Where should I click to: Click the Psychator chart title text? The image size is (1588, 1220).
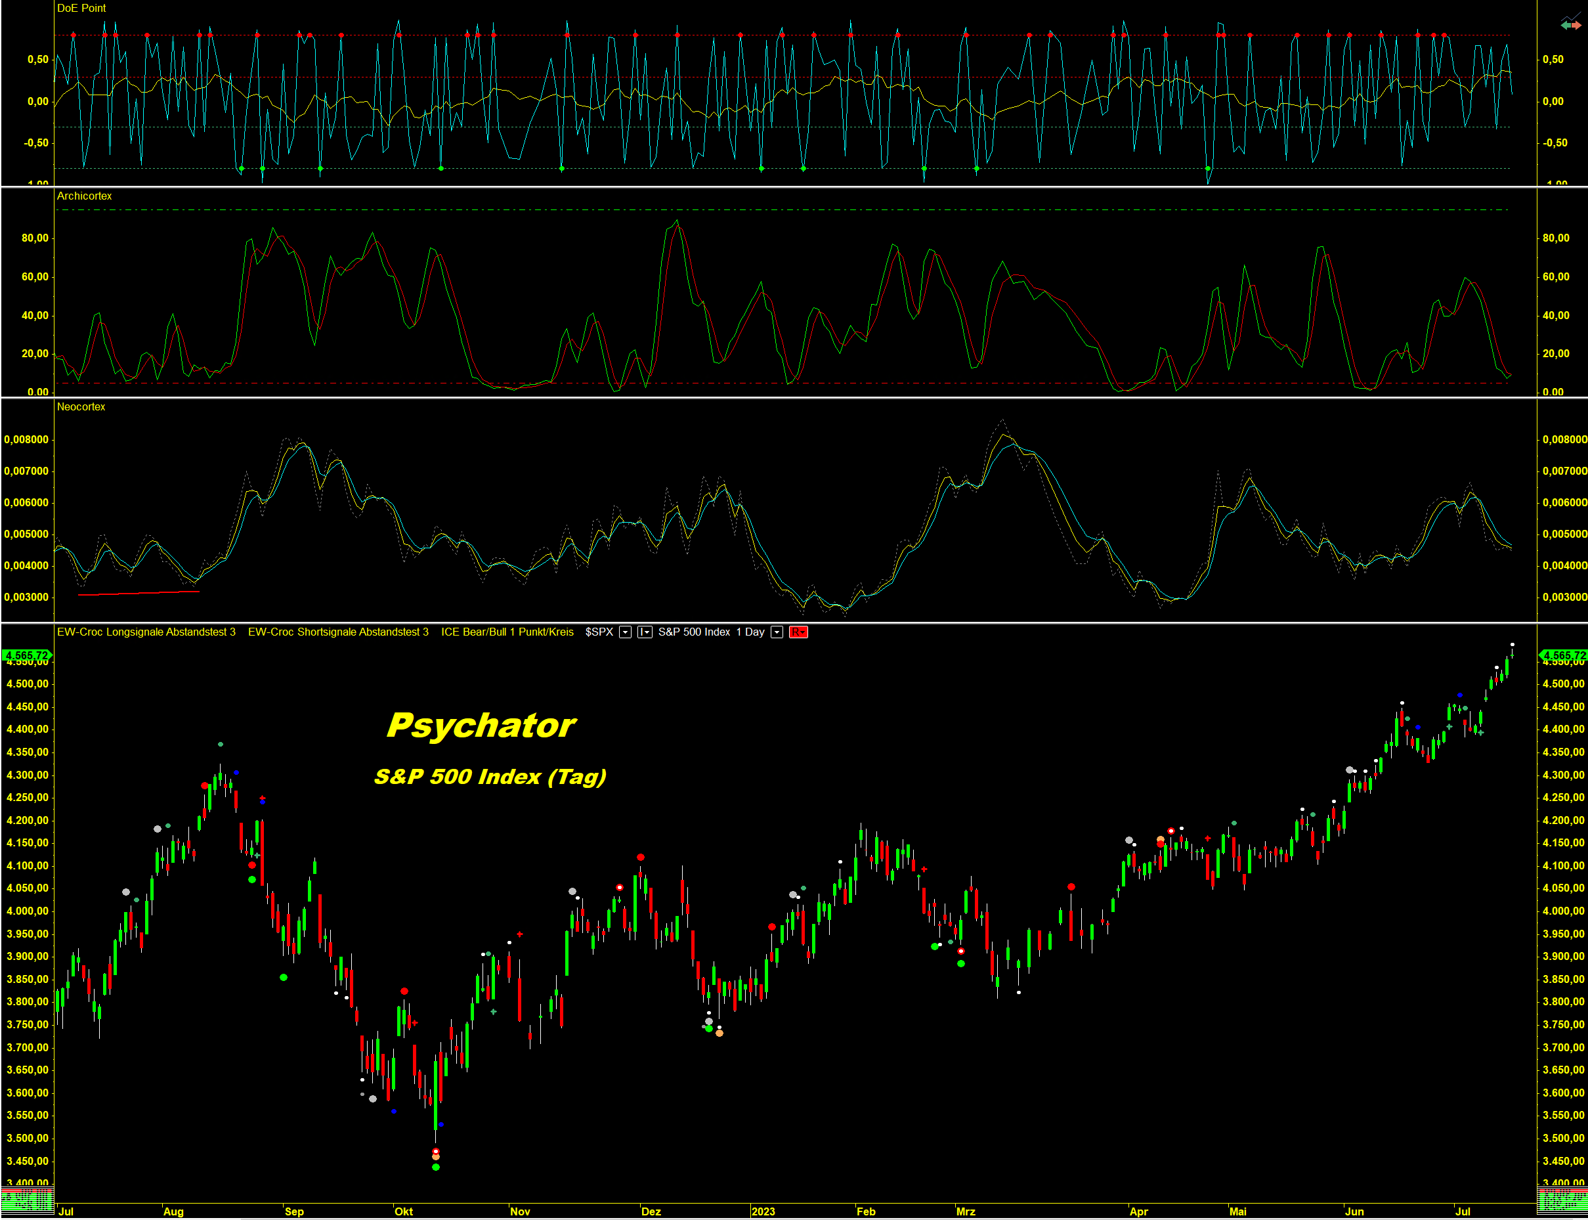coord(481,725)
